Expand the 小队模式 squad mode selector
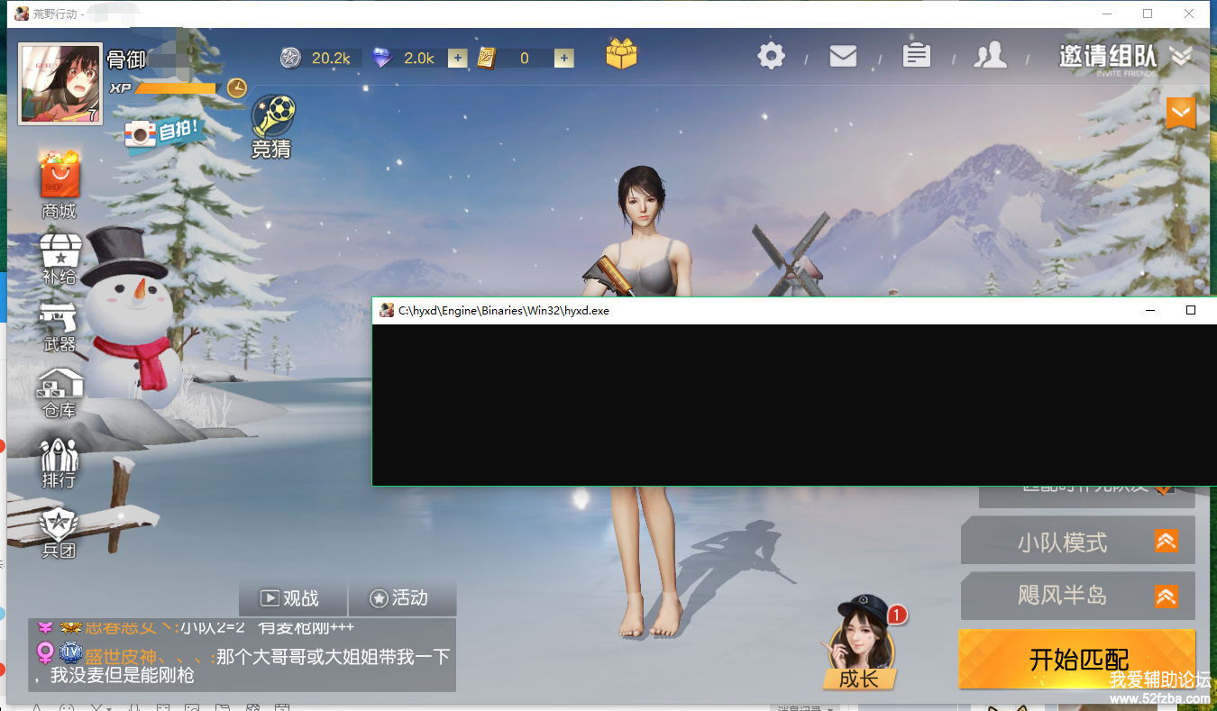1217x711 pixels. pyautogui.click(x=1078, y=541)
